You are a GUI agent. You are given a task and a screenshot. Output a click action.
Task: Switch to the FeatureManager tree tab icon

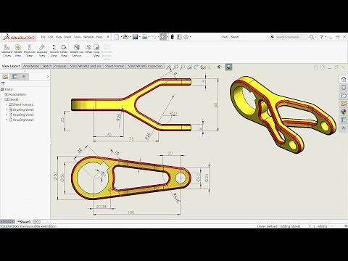pyautogui.click(x=5, y=77)
